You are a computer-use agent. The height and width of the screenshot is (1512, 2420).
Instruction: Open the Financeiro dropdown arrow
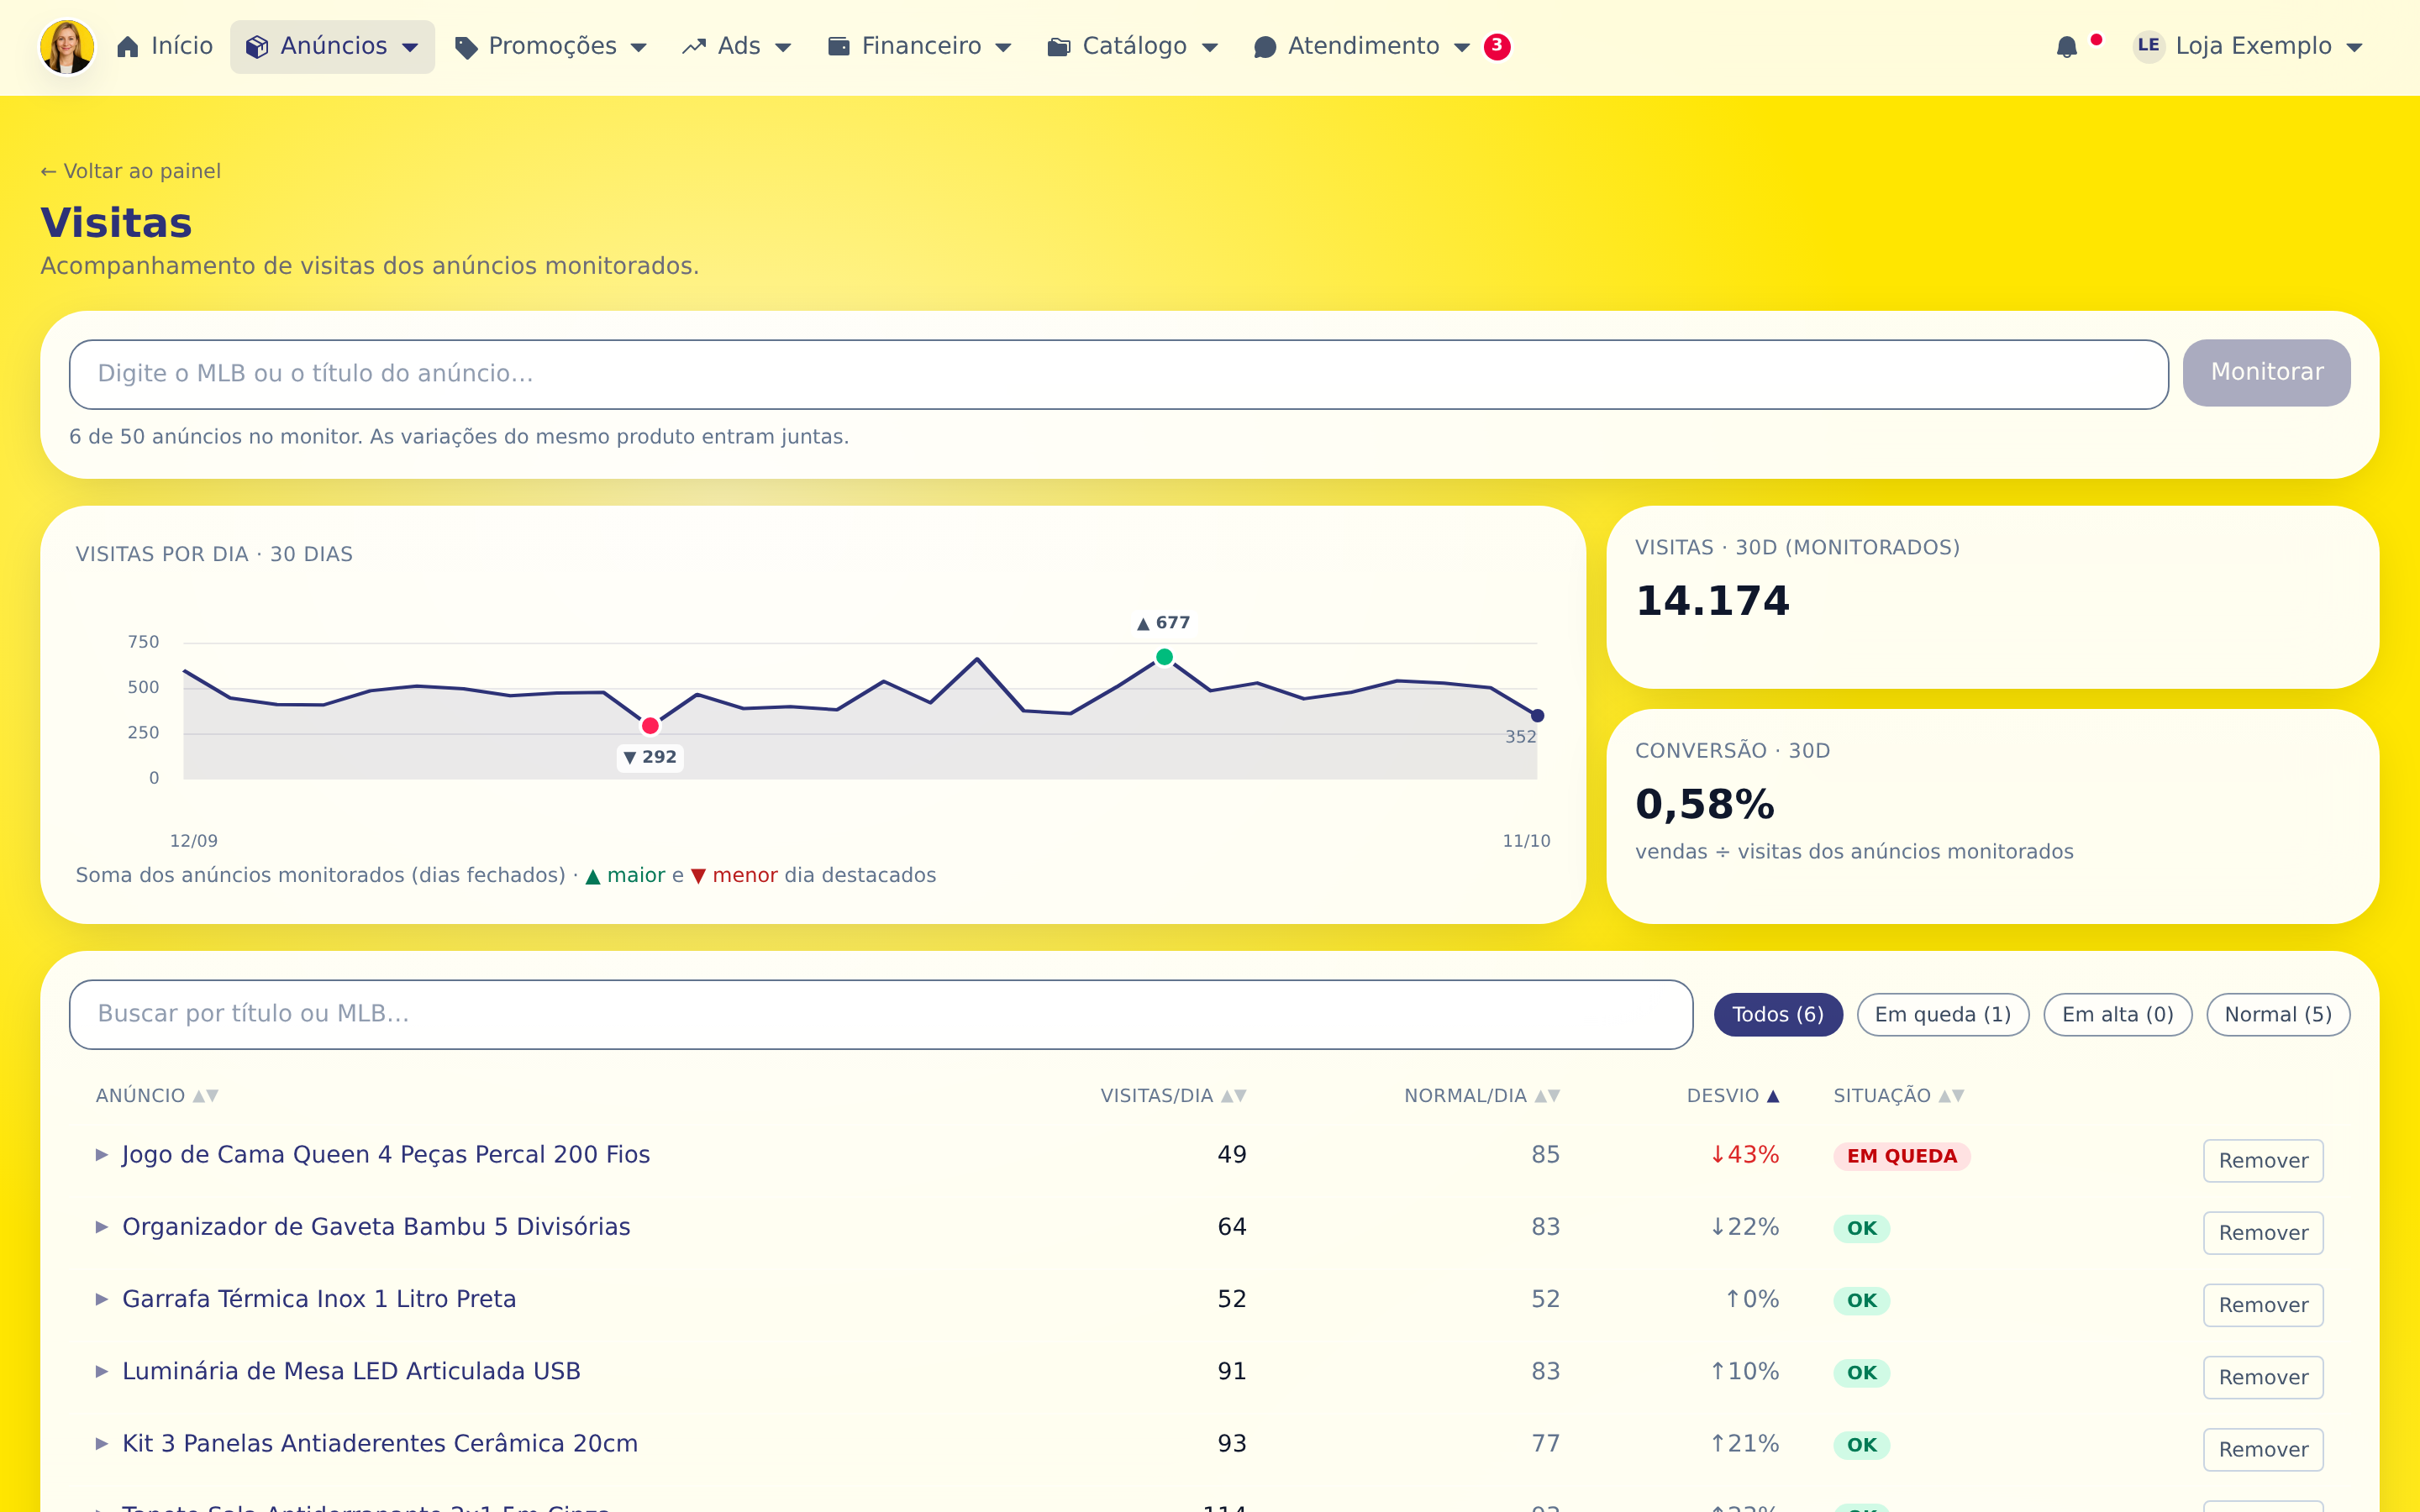click(x=1004, y=47)
